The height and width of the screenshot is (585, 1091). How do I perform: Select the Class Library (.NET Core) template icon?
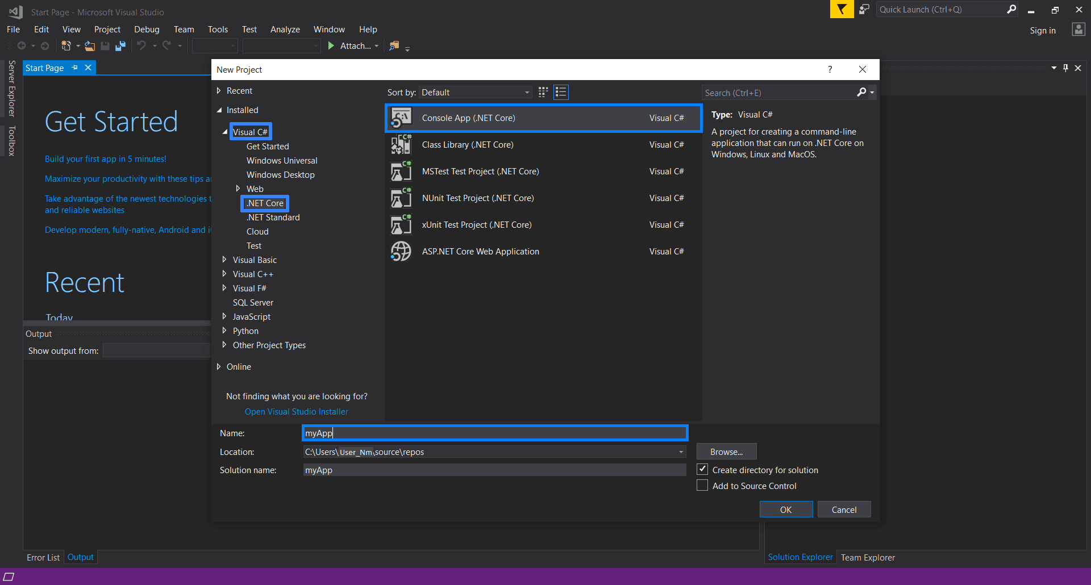[401, 145]
